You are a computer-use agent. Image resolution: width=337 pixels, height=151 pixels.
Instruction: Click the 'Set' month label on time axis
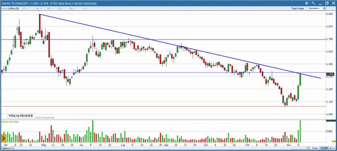[x=206, y=145]
